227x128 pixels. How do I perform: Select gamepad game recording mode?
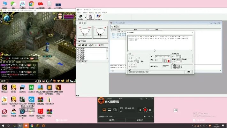tap(115, 110)
